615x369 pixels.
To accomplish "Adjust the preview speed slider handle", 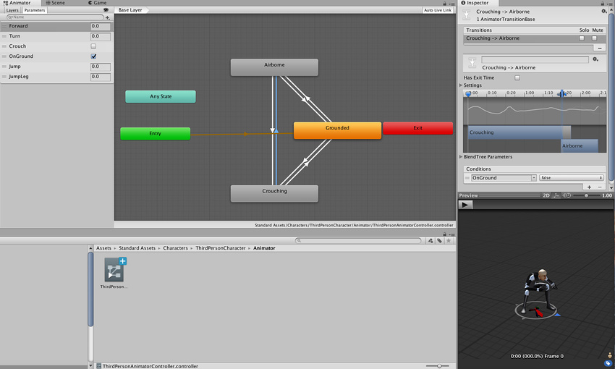I will [586, 195].
